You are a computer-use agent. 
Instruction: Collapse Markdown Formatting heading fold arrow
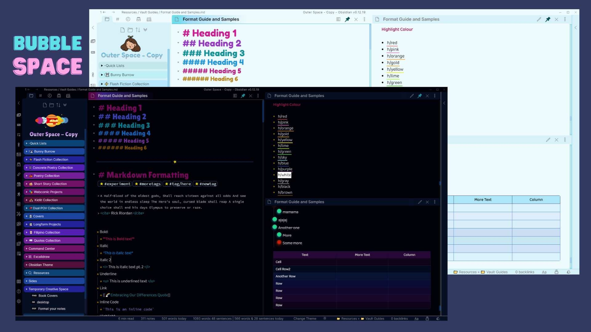[x=94, y=175]
